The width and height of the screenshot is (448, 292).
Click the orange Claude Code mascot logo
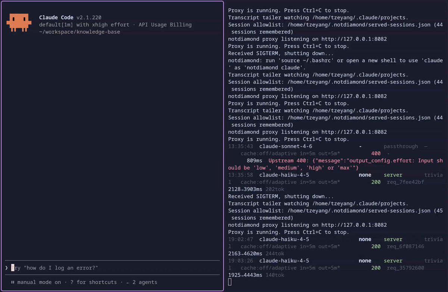pos(19,23)
